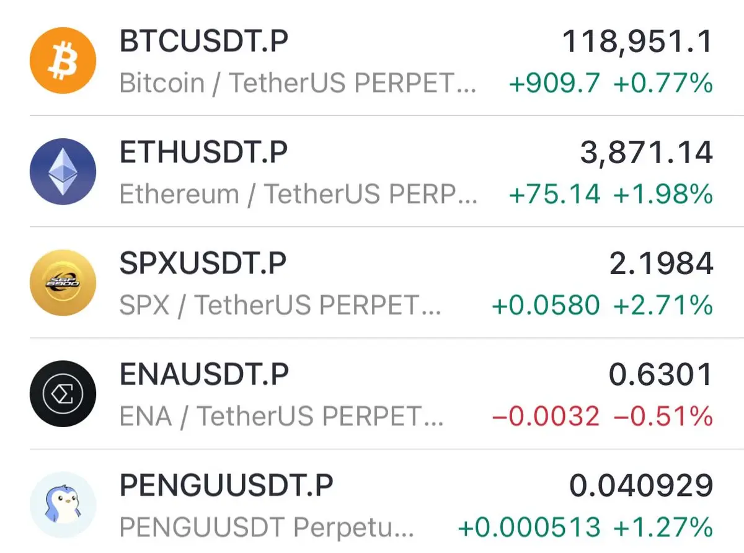Tap the Ethereum +1.98% change value
Screen dimensions: 744x553
pos(663,194)
